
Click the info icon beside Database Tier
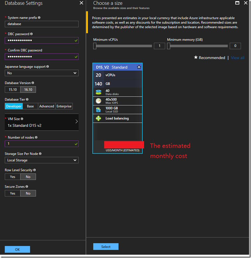[27, 99]
